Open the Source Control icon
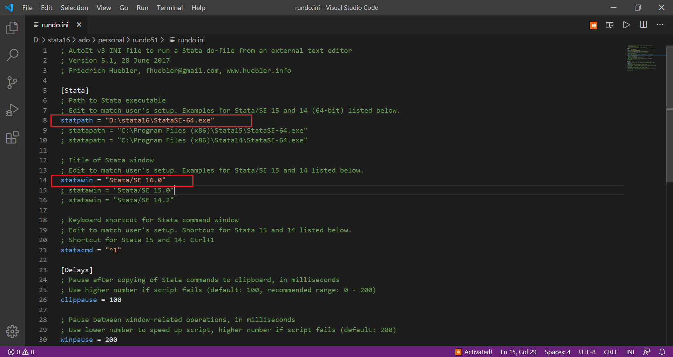Image resolution: width=673 pixels, height=357 pixels. 12,83
